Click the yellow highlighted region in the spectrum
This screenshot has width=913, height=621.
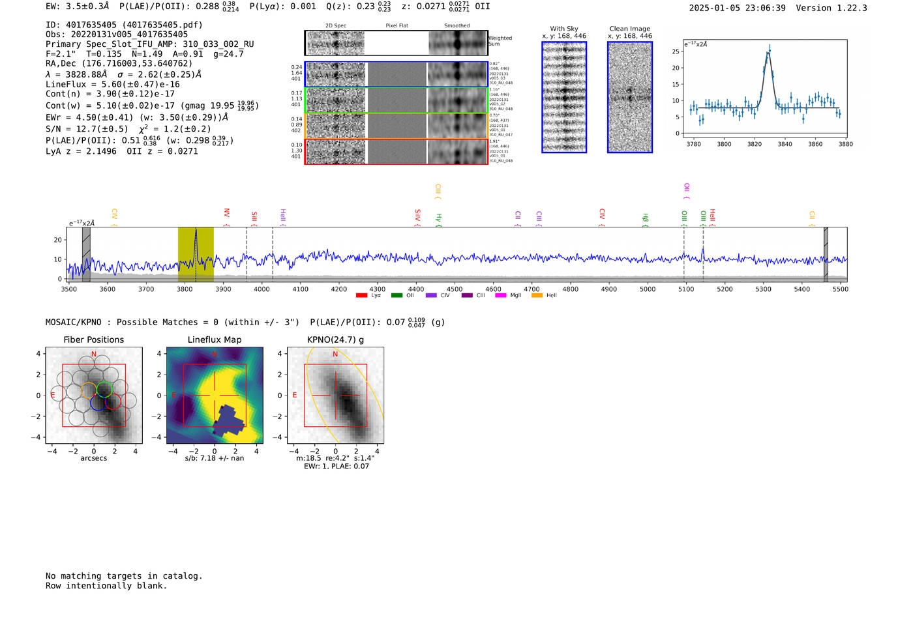click(196, 255)
